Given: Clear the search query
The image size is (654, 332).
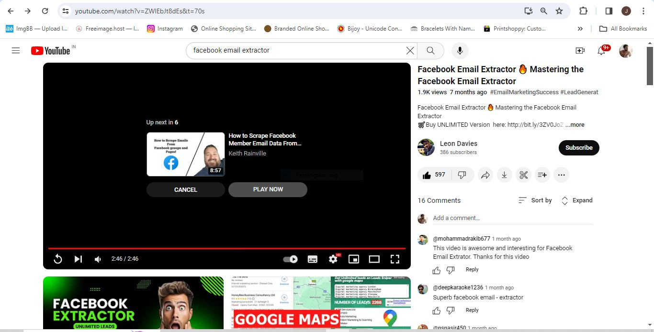Looking at the screenshot, I should [410, 50].
